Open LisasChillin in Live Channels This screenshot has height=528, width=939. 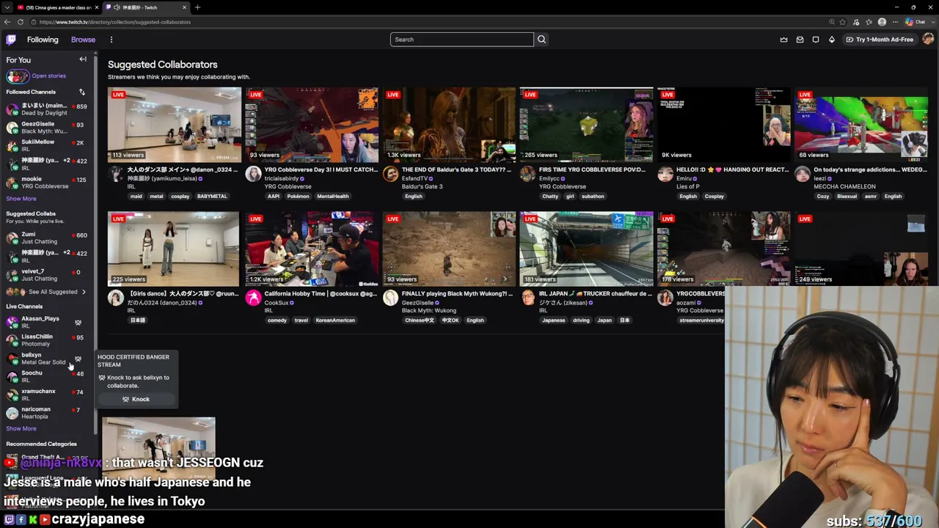tap(46, 340)
